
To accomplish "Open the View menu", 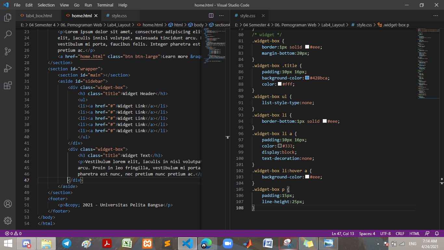I will click(64, 5).
